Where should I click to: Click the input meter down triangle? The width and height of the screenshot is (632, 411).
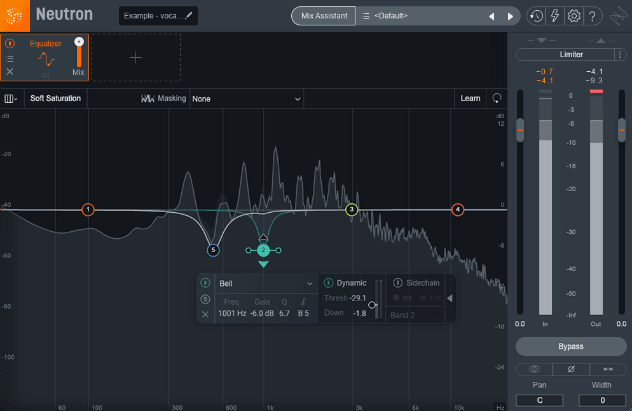(x=542, y=41)
